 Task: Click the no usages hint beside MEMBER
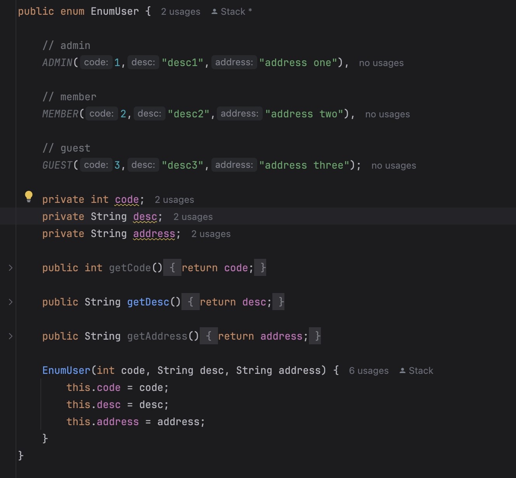(387, 114)
